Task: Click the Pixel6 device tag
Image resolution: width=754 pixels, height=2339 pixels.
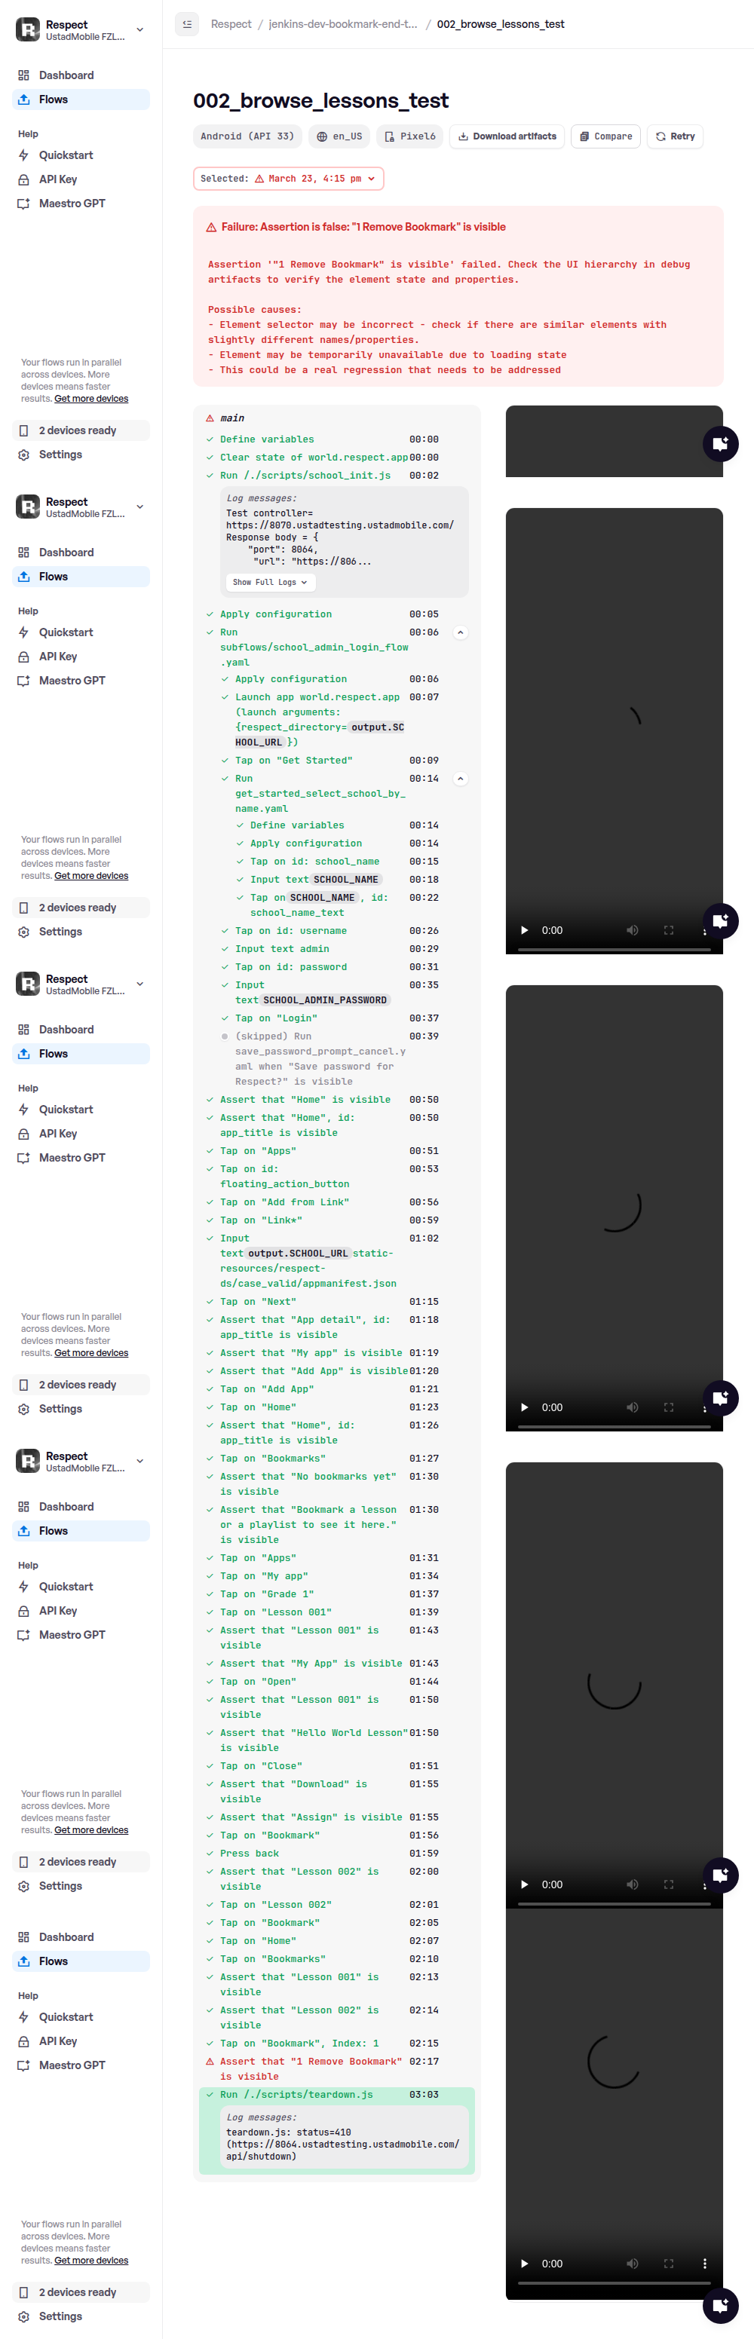Action: pyautogui.click(x=409, y=136)
